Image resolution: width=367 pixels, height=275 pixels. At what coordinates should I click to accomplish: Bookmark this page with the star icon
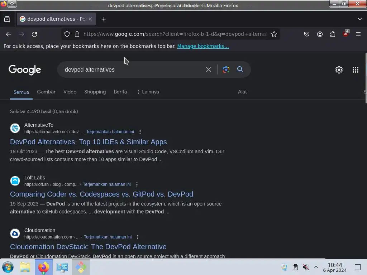[274, 34]
